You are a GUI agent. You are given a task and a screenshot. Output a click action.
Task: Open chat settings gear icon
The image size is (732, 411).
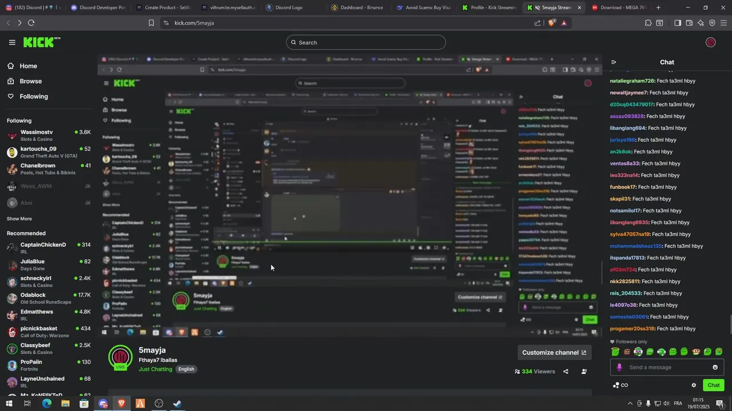point(694,385)
